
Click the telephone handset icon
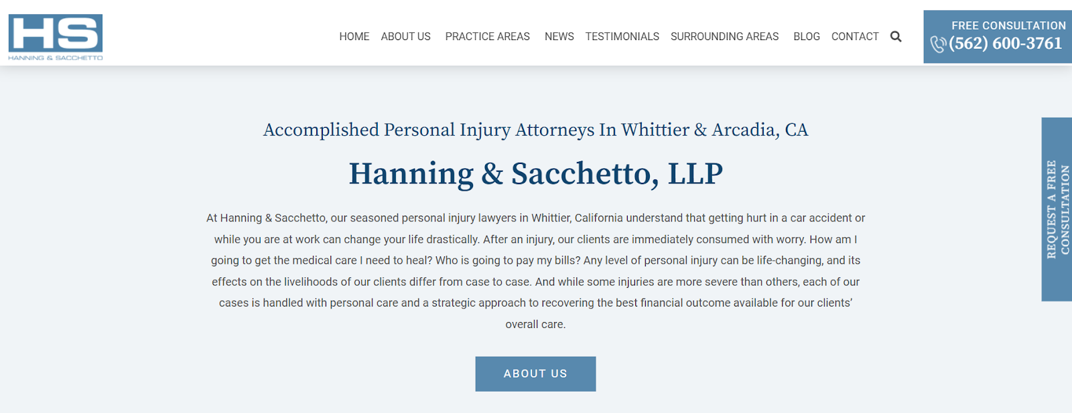(x=938, y=44)
